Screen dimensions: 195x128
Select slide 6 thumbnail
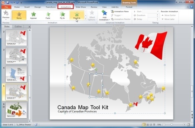click(x=16, y=110)
